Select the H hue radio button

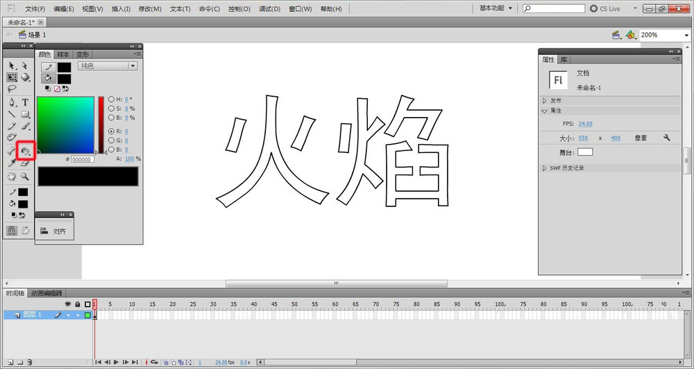pyautogui.click(x=111, y=99)
